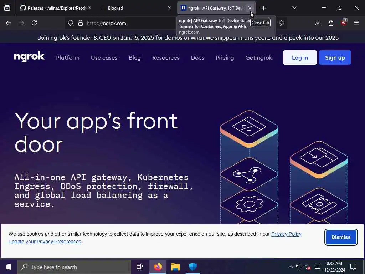The width and height of the screenshot is (365, 274).
Task: Open the notification action center
Action: click(353, 267)
